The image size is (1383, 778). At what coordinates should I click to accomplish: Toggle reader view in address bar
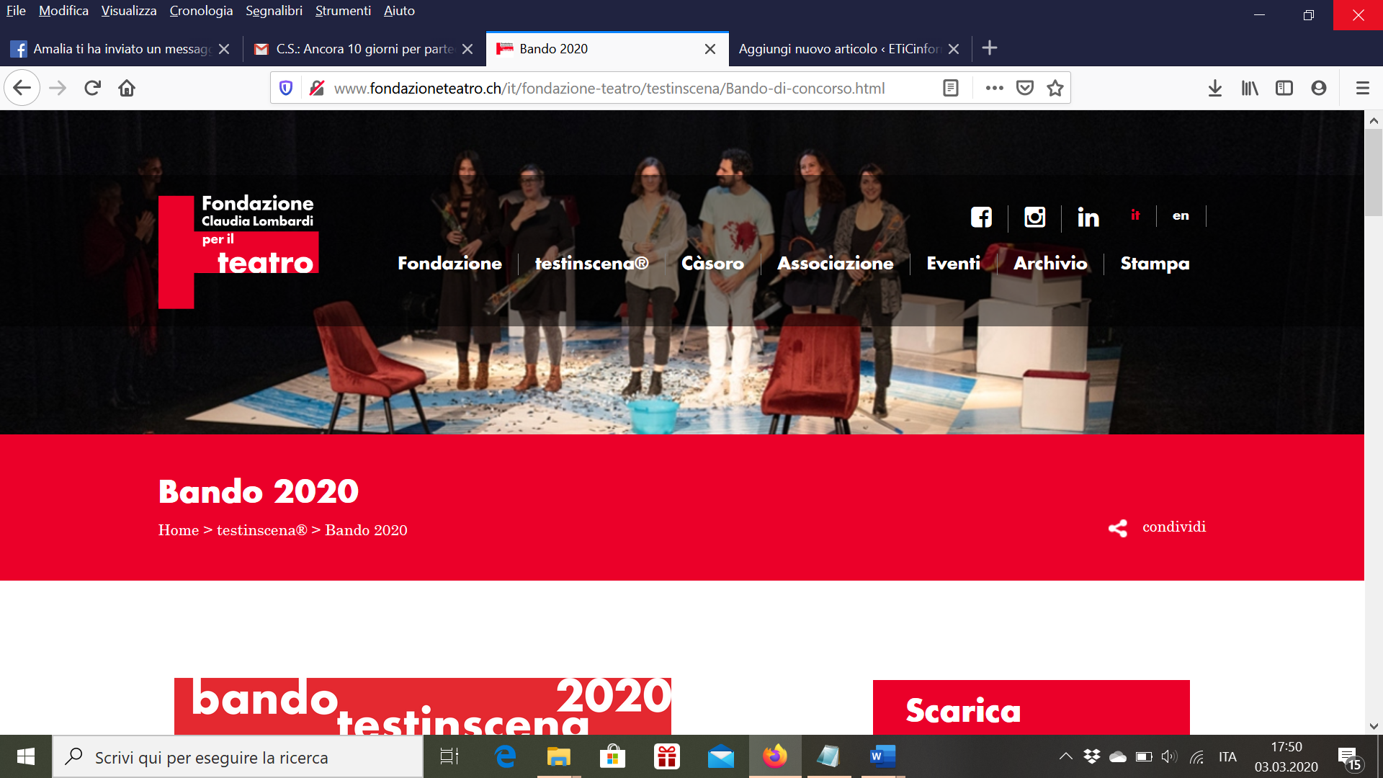(x=951, y=88)
